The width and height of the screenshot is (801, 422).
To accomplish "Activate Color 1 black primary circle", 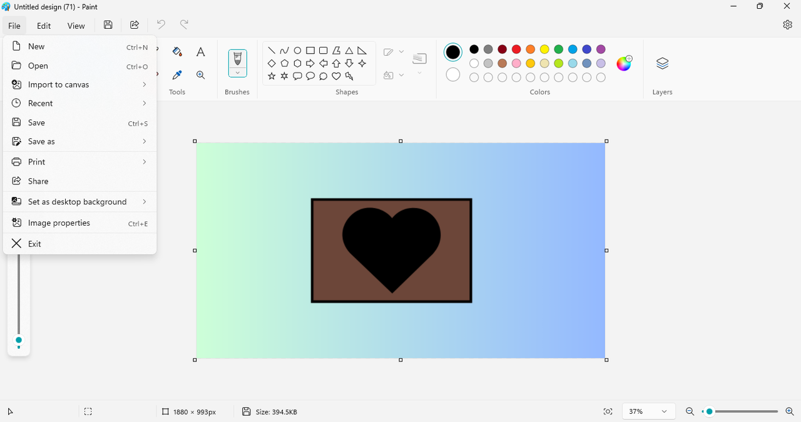I will click(453, 52).
